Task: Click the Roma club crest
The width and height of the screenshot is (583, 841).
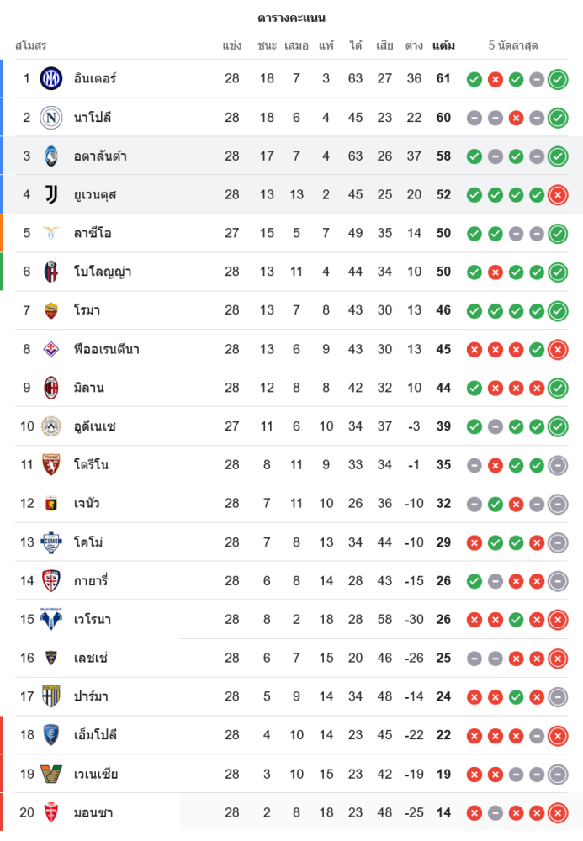Action: click(51, 311)
